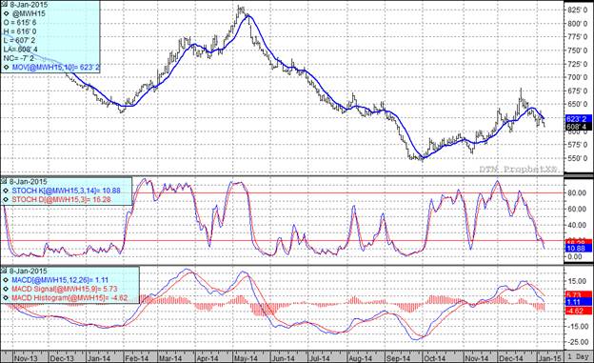Click the red 5.73 MACD signal value tag

pyautogui.click(x=578, y=294)
